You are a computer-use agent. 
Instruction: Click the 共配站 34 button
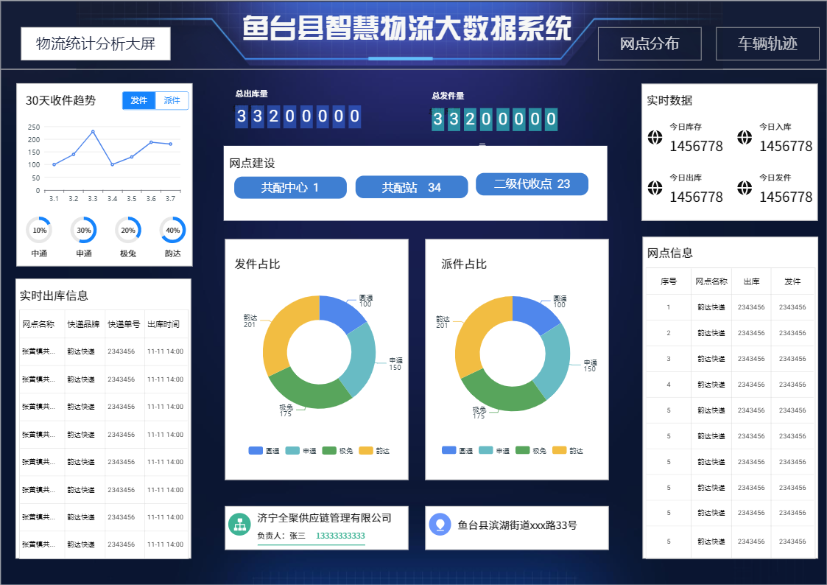pos(411,187)
